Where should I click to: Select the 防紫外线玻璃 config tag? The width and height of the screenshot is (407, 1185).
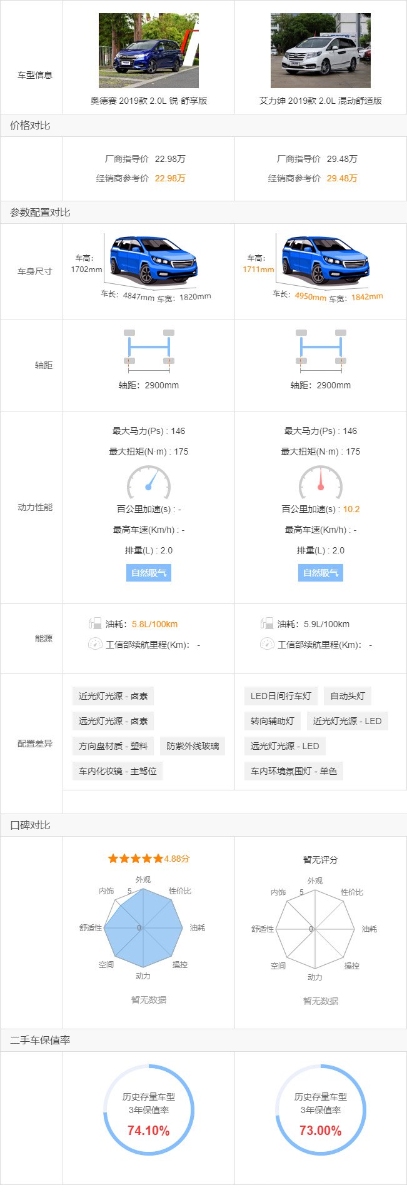tap(193, 746)
